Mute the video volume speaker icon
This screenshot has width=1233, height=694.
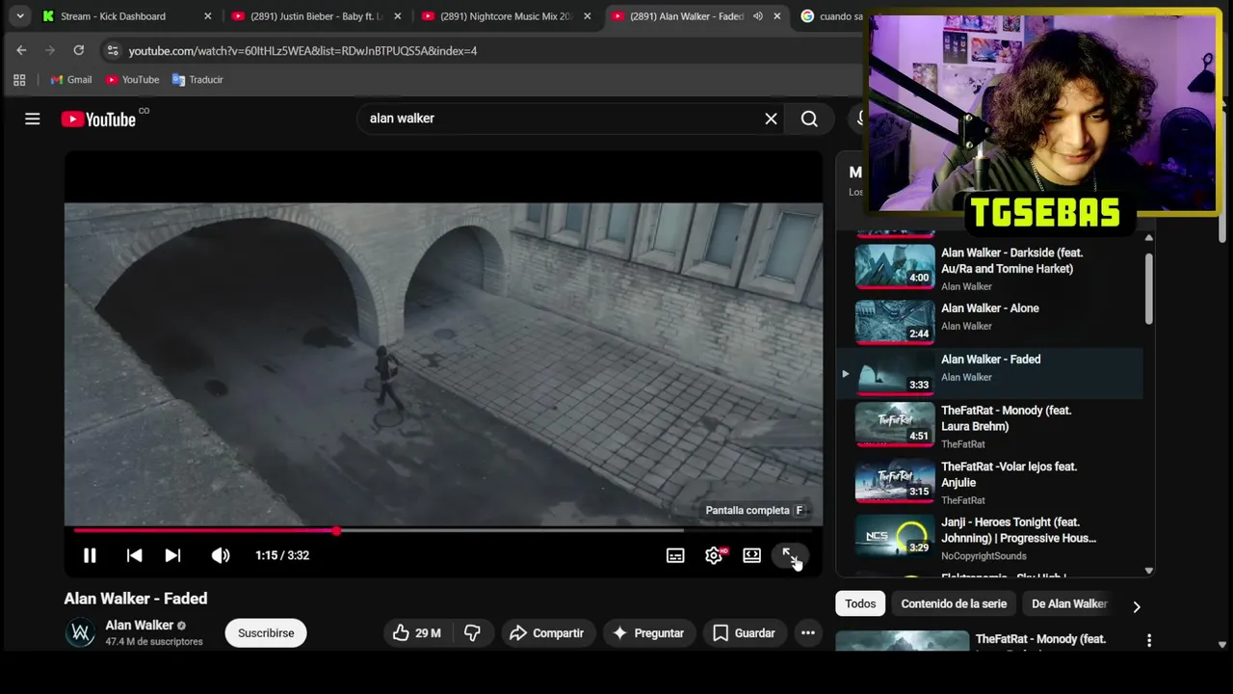(x=221, y=555)
